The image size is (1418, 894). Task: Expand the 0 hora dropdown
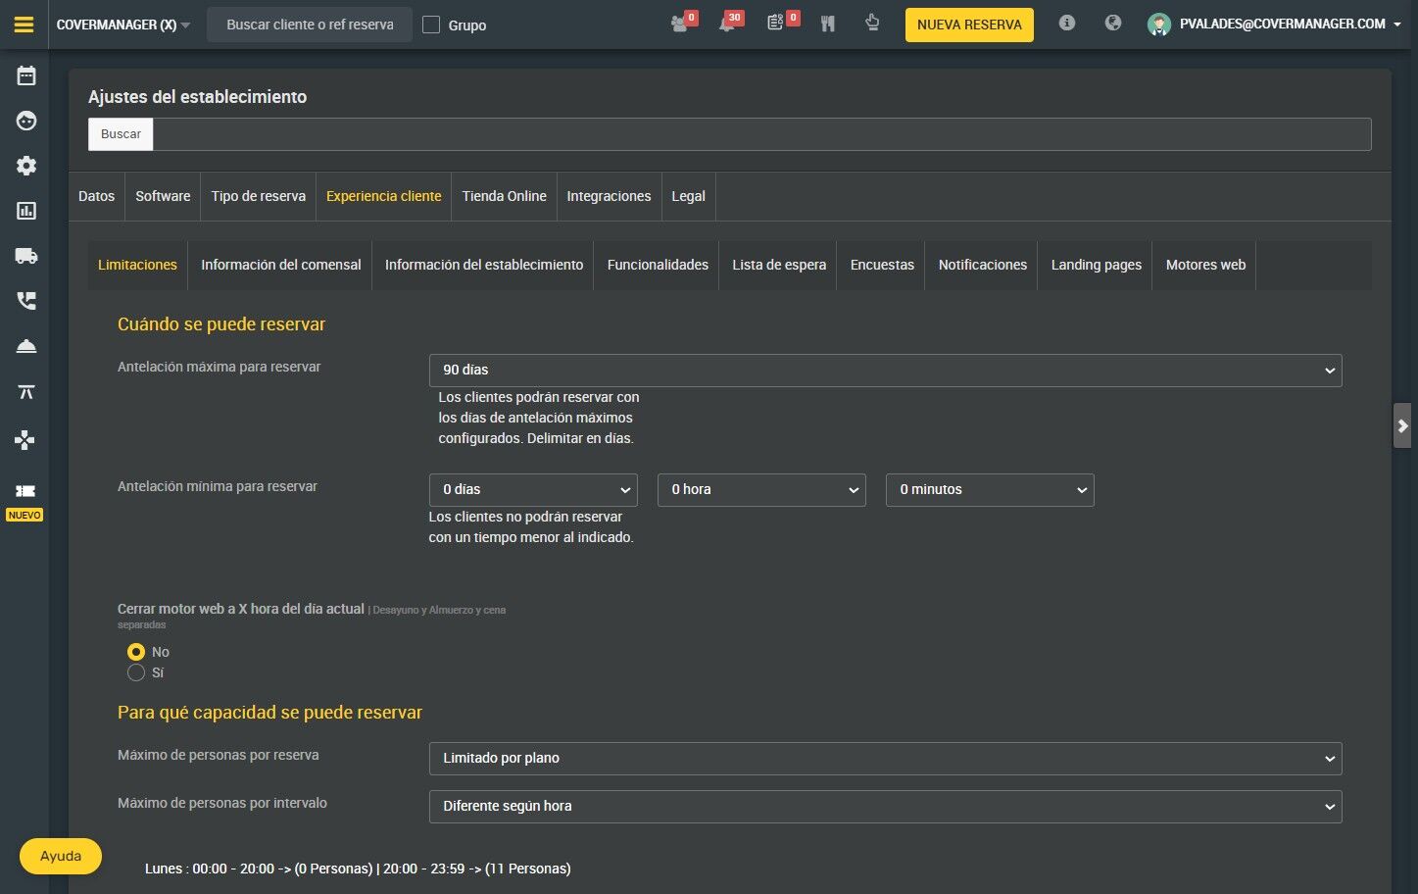(x=761, y=490)
